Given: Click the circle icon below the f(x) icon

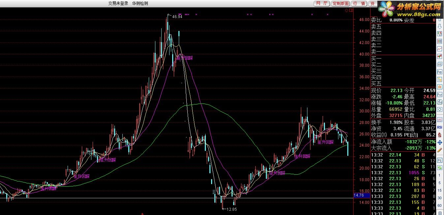Looking at the screenshot, I should coord(440,109).
